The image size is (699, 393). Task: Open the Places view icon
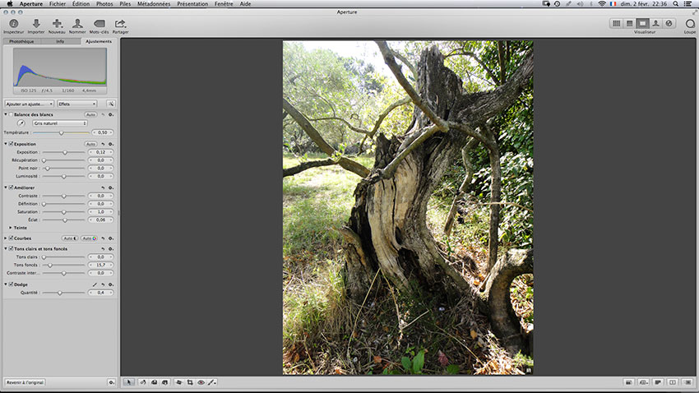[x=669, y=23]
